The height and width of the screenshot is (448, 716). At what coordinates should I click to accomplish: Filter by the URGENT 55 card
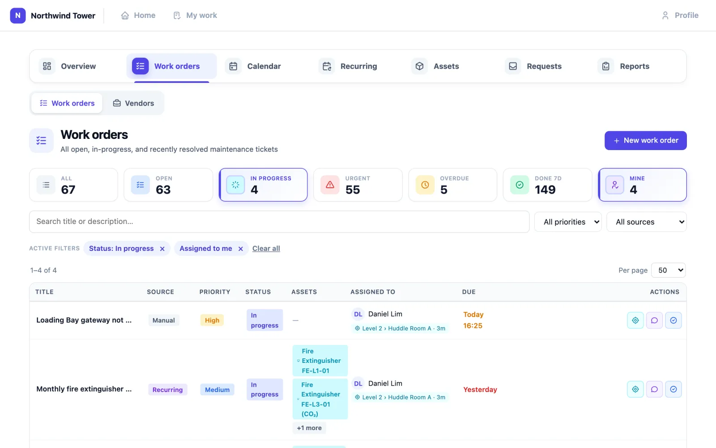click(x=358, y=185)
